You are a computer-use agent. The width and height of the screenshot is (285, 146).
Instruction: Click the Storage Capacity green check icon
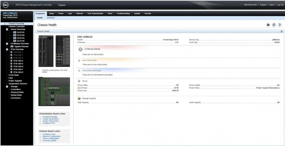tap(79, 98)
